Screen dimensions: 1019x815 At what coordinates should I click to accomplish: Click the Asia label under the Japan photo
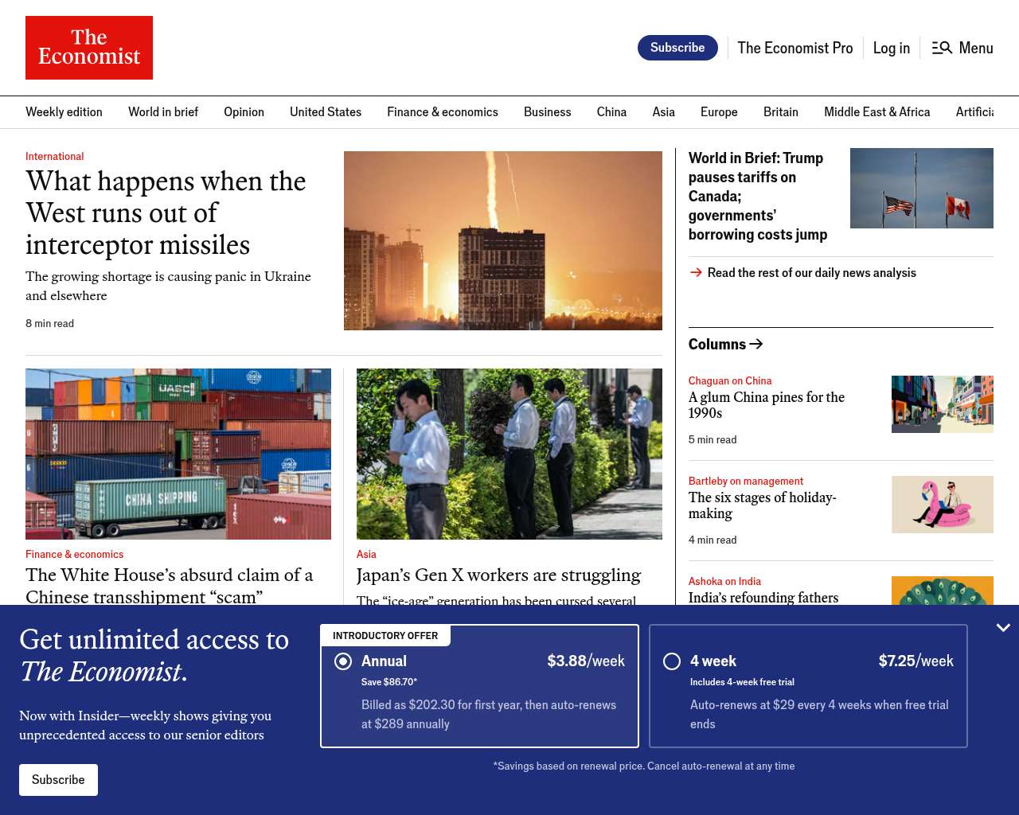(366, 554)
